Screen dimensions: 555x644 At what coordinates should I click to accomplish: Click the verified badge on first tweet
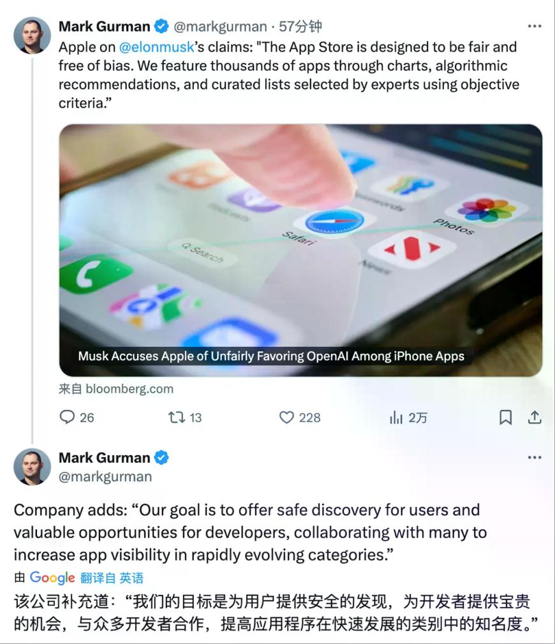161,26
